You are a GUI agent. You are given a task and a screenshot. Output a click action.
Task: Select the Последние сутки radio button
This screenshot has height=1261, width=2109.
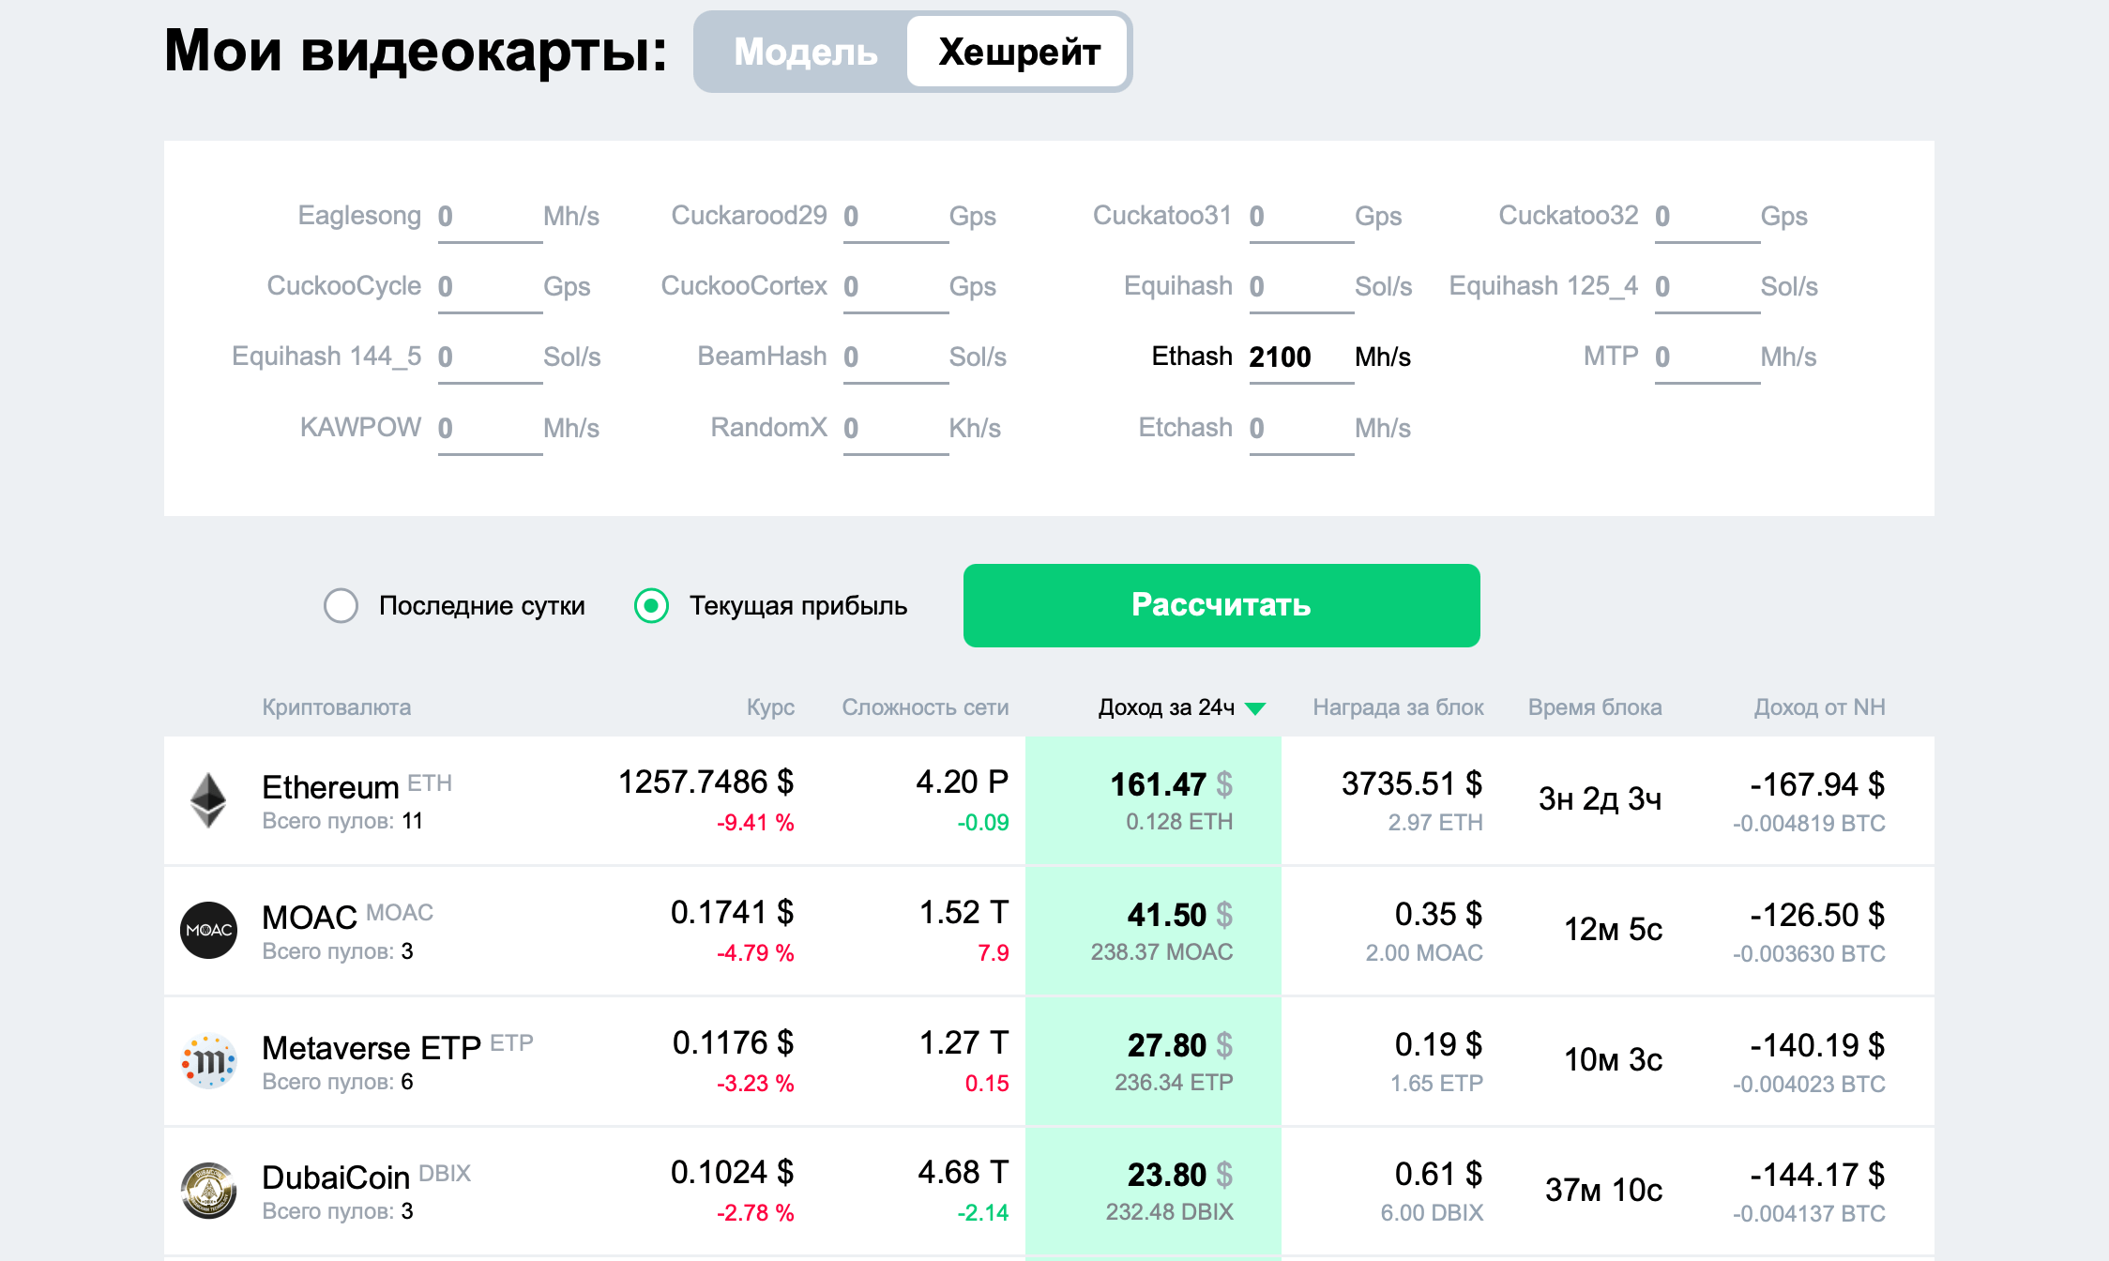(341, 605)
